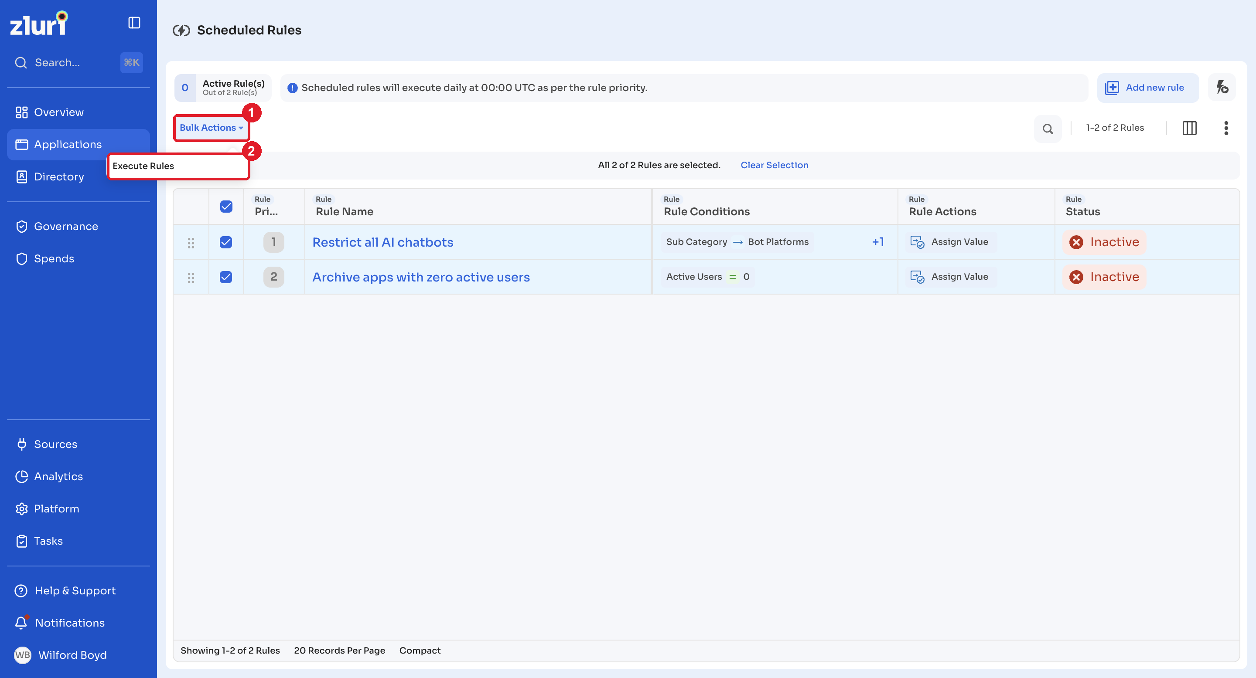
Task: Open the search rules magnifier icon
Action: (1048, 129)
